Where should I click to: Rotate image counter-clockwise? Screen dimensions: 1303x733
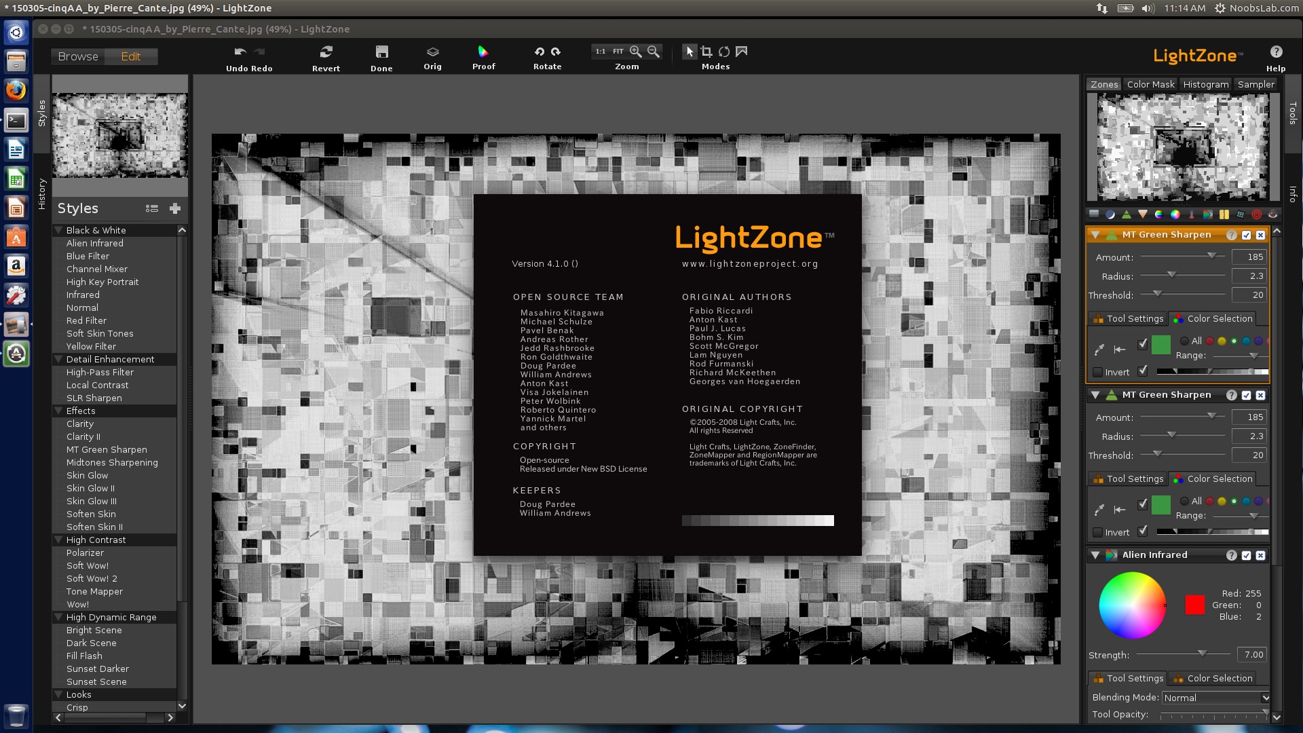point(540,52)
